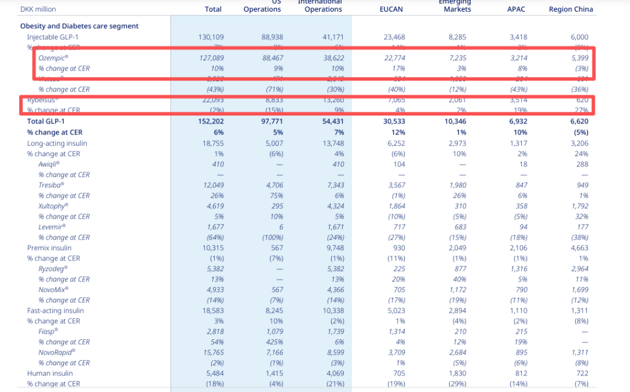Click Injectable GLP-1 total value 130,109
This screenshot has height=392, width=630.
[x=211, y=37]
